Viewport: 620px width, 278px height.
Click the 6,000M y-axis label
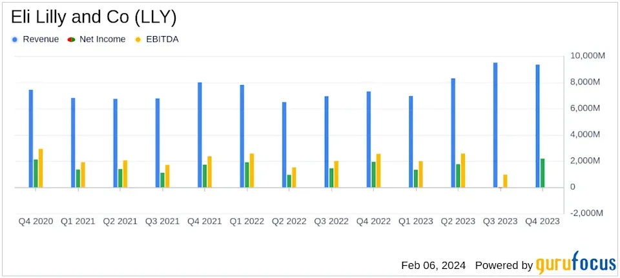585,108
